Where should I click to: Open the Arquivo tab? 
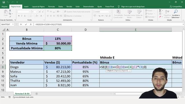click(5, 7)
